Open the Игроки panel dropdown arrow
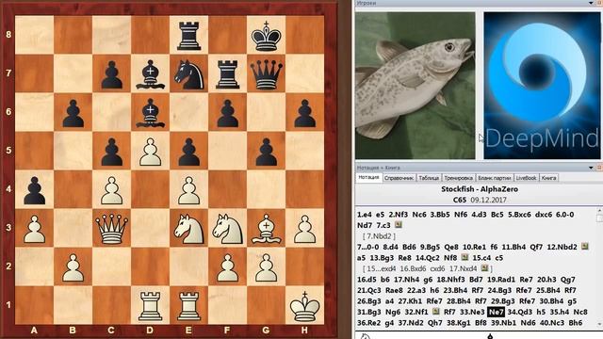603x339 pixels. point(591,3)
